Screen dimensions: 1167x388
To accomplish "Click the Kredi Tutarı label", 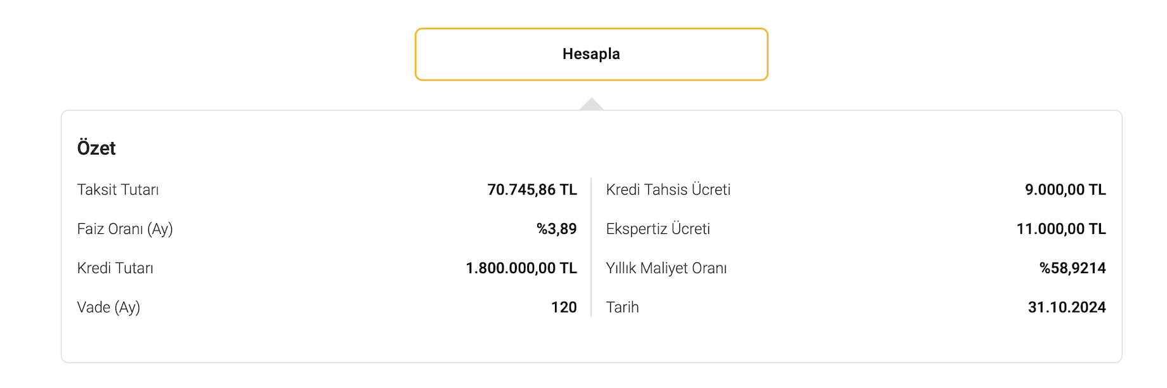I will (115, 268).
